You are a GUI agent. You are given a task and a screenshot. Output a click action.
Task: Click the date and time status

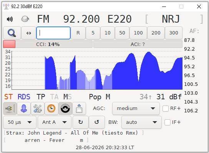click(x=105, y=148)
